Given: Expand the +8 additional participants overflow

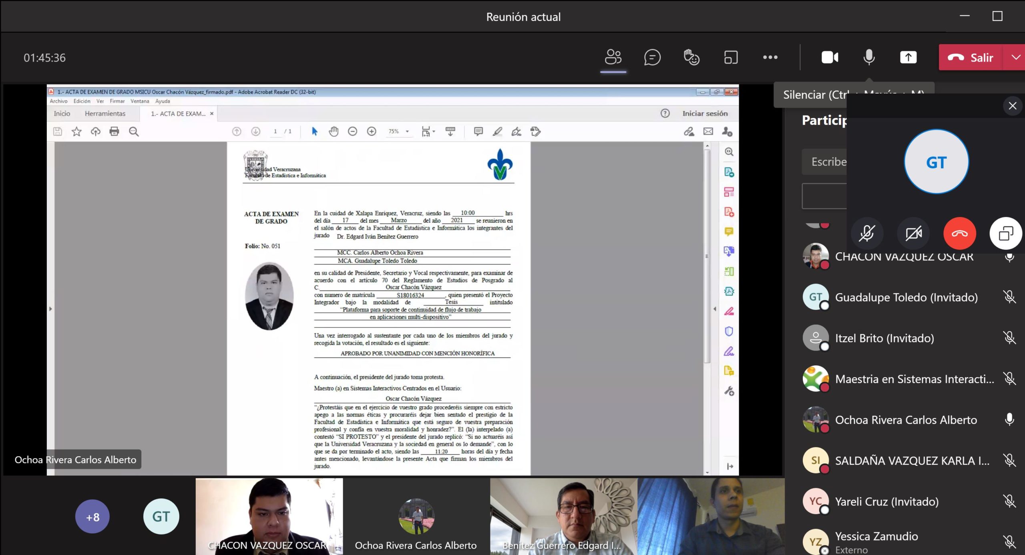Looking at the screenshot, I should point(92,517).
